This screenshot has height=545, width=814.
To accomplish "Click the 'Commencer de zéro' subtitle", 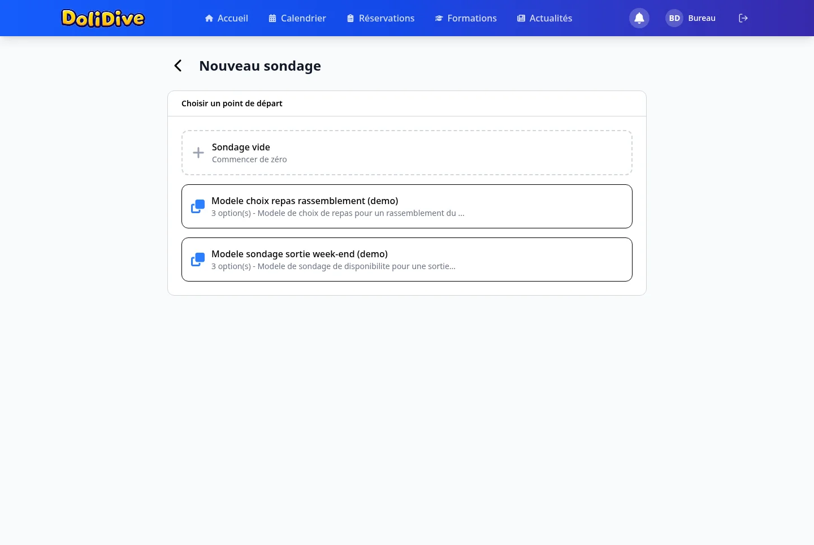I will coord(249,159).
